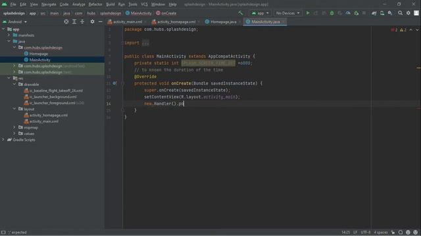Screen dimensions: 421x236
Task: Select MainActivity class in project tree
Action: tap(39, 60)
